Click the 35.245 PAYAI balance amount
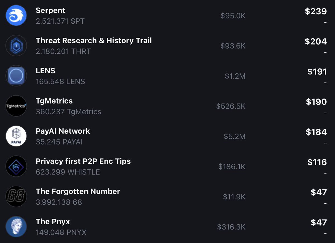This screenshot has width=335, height=243. pyautogui.click(x=59, y=142)
